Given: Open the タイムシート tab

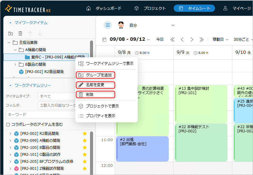Looking at the screenshot, I should pyautogui.click(x=194, y=8).
